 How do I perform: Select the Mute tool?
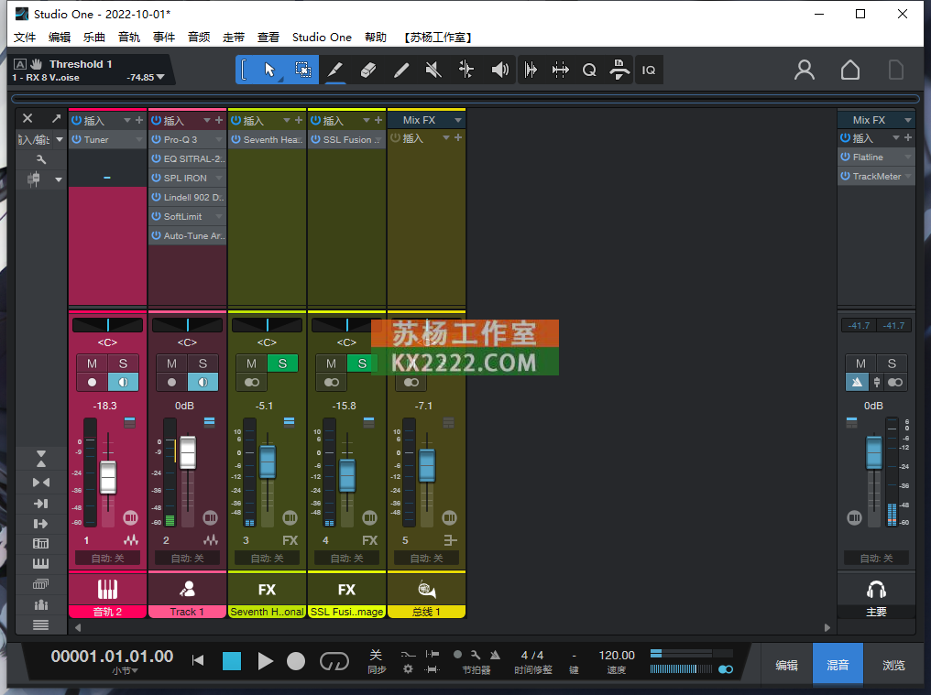(x=433, y=70)
